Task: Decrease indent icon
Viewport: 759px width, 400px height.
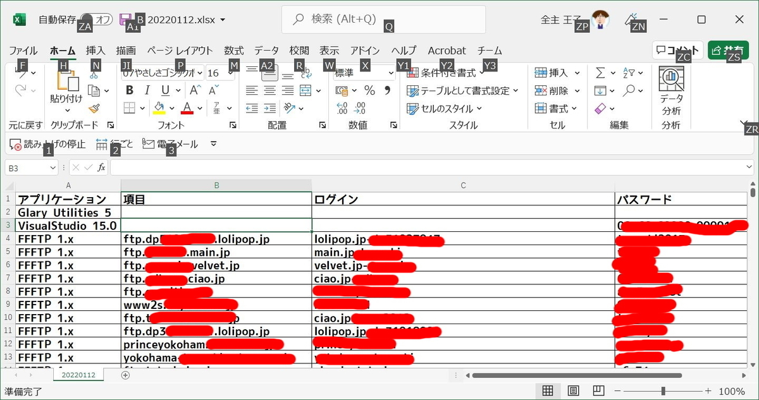Action: [x=252, y=108]
